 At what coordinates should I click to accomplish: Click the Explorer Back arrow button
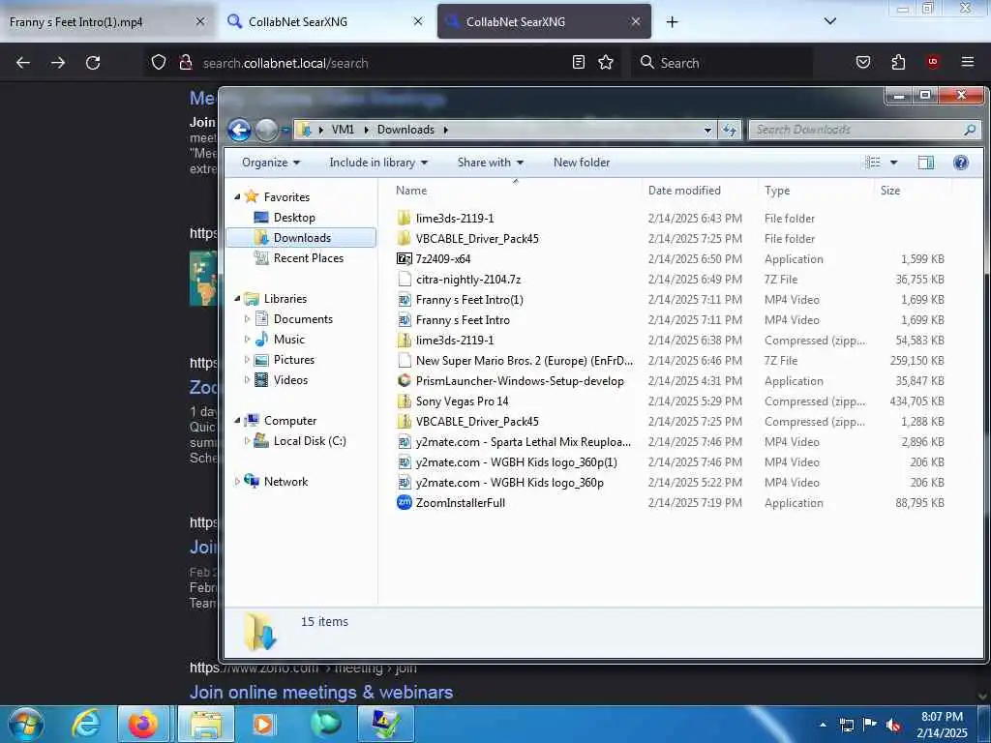(240, 131)
